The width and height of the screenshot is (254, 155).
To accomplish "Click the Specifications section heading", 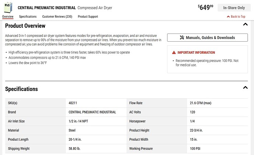I will 21,89.
